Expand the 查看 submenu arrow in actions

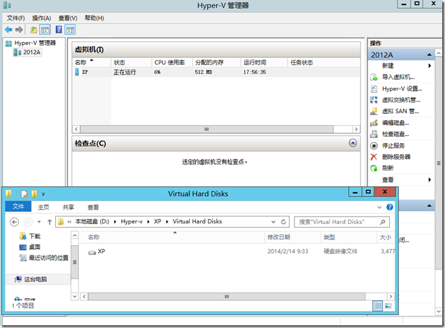[x=429, y=179]
